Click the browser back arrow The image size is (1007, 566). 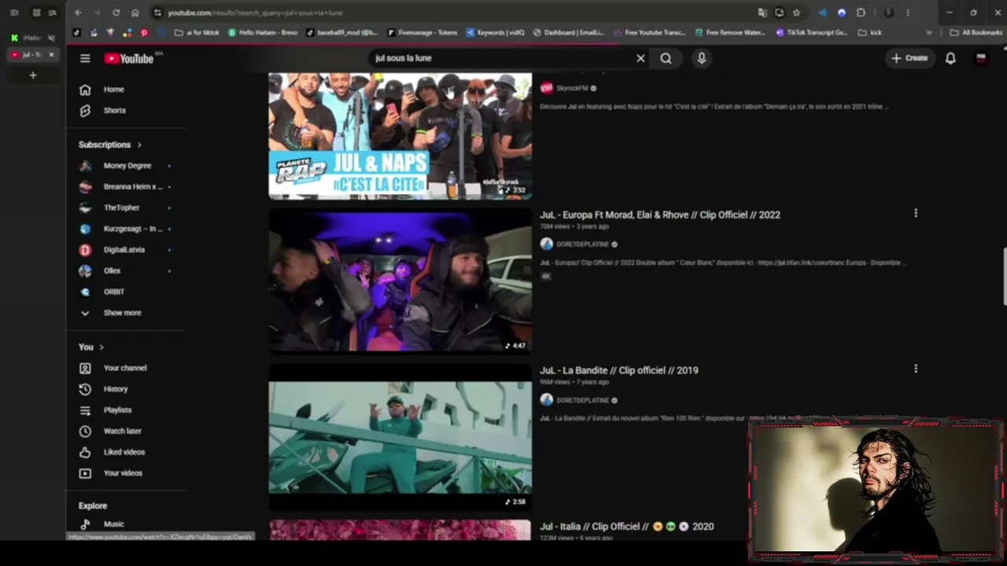[x=78, y=13]
